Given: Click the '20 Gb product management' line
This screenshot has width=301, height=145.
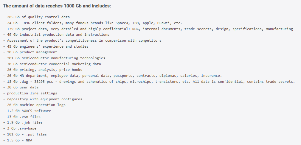Looking at the screenshot, I should (x=30, y=52).
